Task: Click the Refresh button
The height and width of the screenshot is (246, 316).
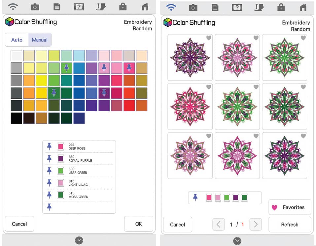Action: pos(290,225)
